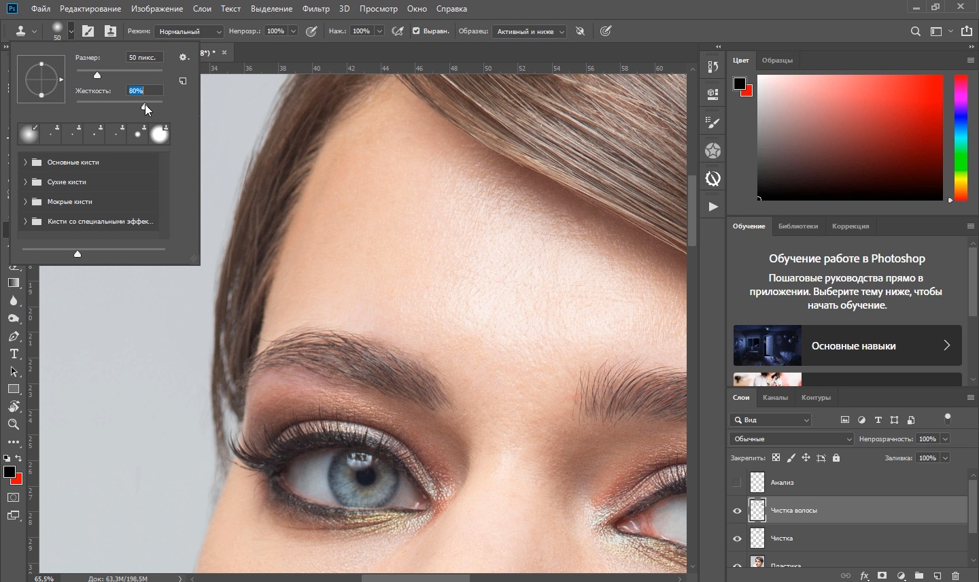Toggle pressure for size icon

point(606,31)
